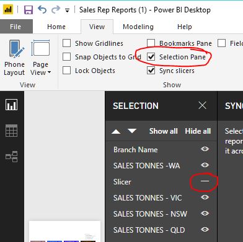Open the File menu

click(x=15, y=27)
